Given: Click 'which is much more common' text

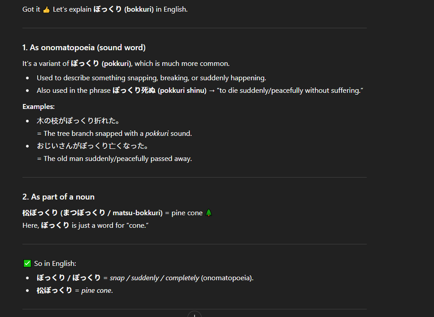Looking at the screenshot, I should coord(182,64).
